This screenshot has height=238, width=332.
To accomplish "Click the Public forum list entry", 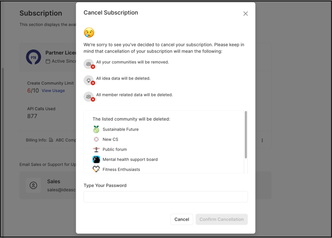I will pyautogui.click(x=115, y=149).
